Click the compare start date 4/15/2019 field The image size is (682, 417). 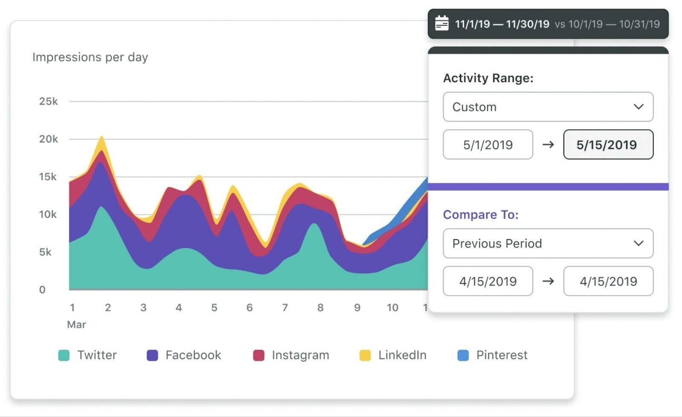(x=488, y=281)
